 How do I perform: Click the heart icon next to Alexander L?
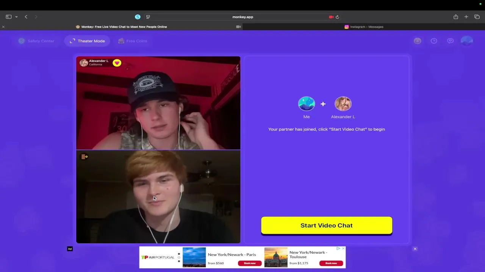(x=117, y=63)
